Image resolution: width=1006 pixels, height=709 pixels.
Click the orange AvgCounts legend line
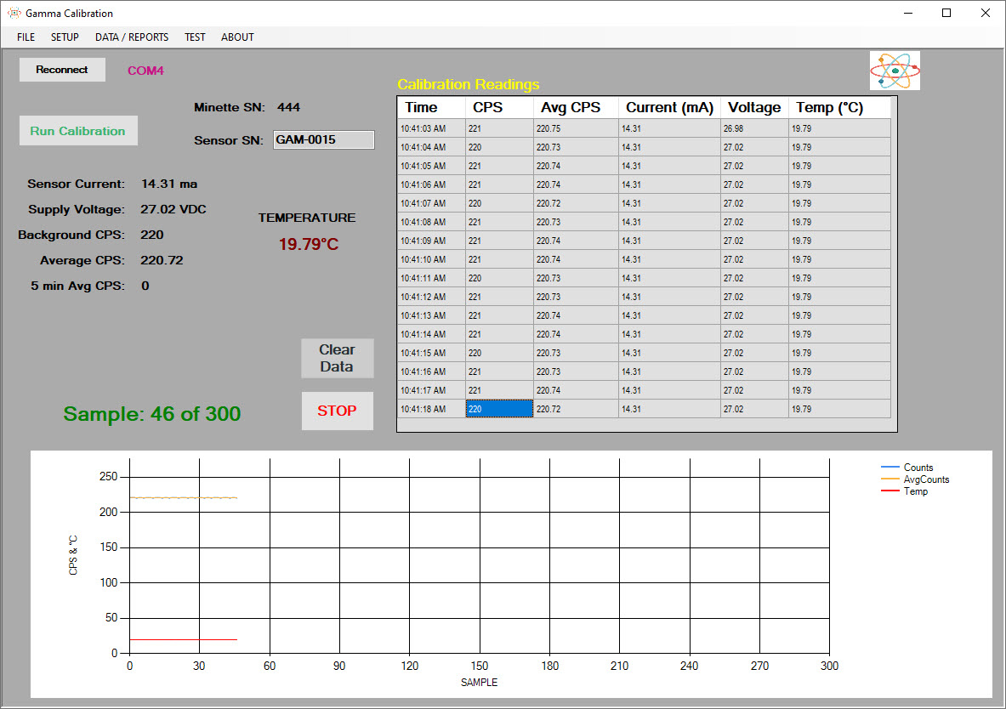tap(890, 479)
